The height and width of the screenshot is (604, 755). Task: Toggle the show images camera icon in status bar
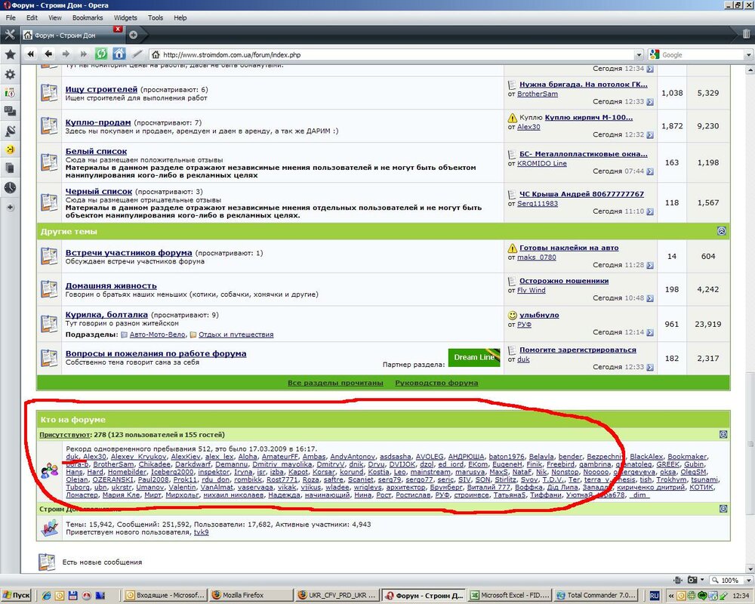[x=692, y=580]
